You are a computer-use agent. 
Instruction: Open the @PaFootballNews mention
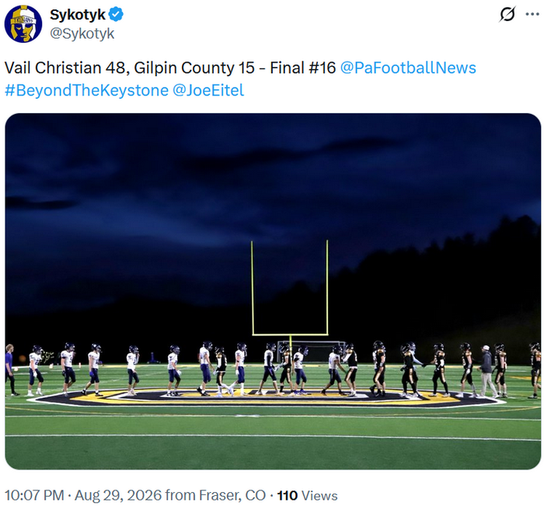[408, 68]
